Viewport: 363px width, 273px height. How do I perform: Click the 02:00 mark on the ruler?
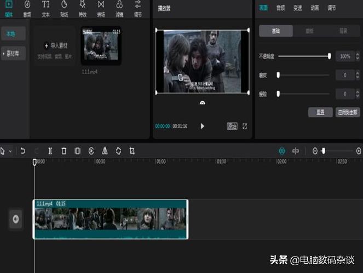[x=282, y=162]
